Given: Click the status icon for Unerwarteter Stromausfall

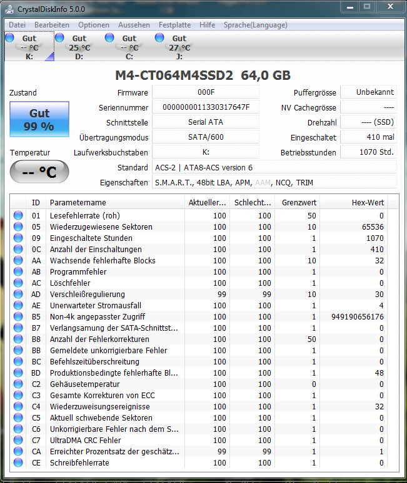Looking at the screenshot, I should click(18, 305).
